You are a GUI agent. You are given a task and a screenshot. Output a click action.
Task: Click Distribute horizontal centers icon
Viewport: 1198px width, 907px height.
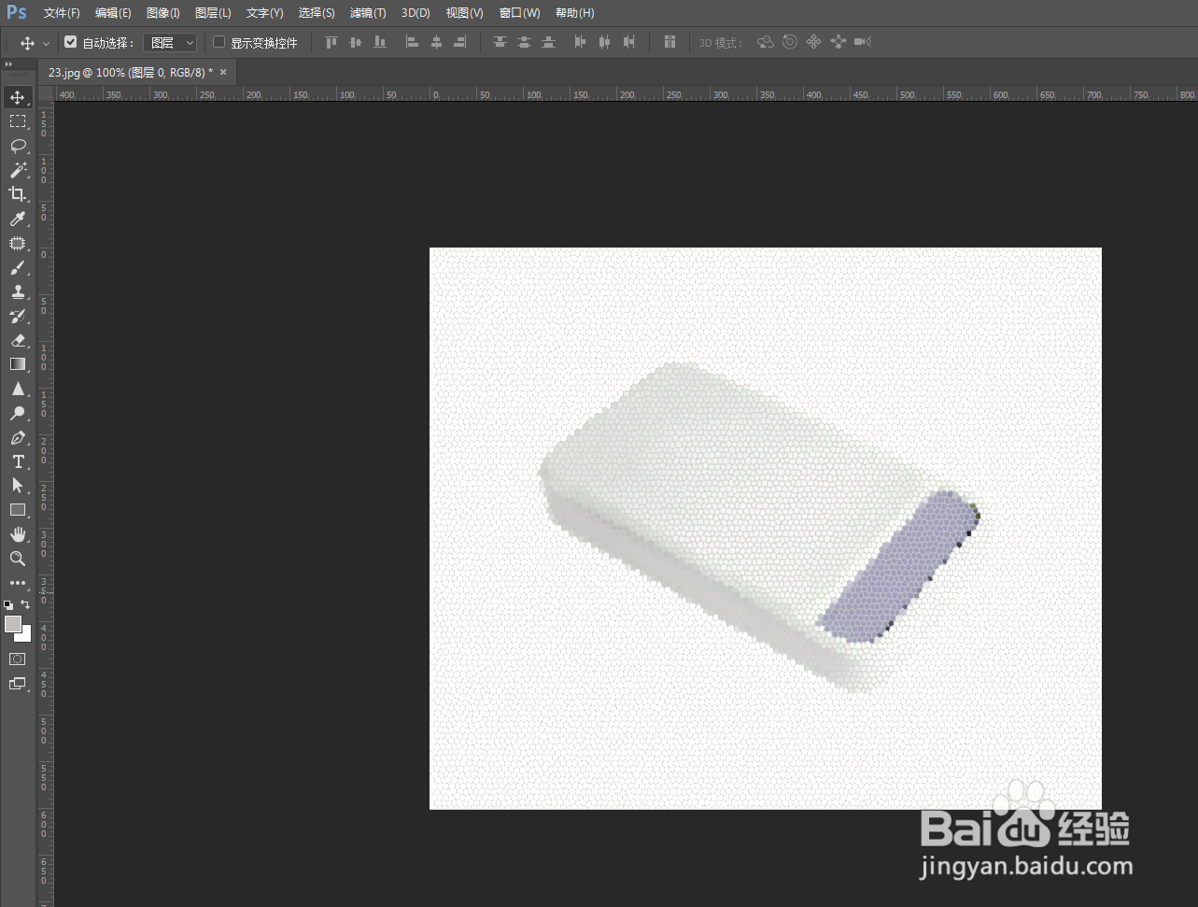(605, 42)
